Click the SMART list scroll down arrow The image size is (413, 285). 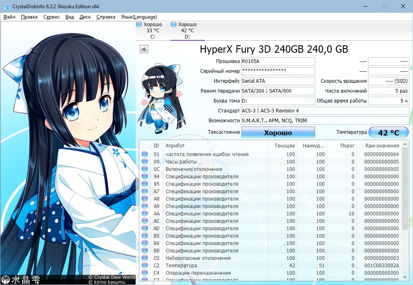(405, 277)
